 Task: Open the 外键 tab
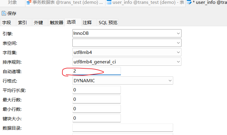click(x=38, y=22)
